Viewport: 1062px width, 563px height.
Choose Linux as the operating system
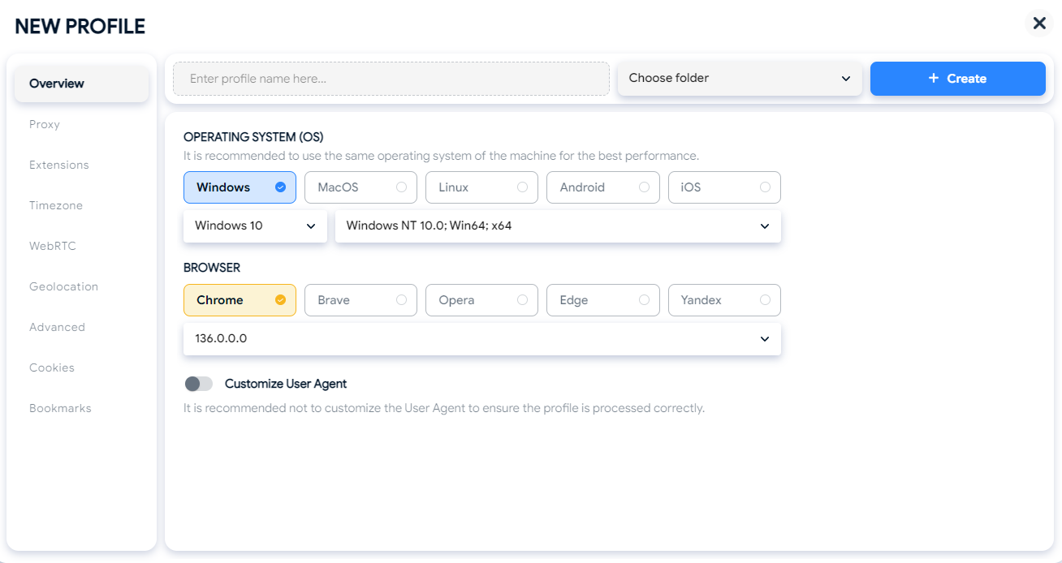click(x=481, y=187)
